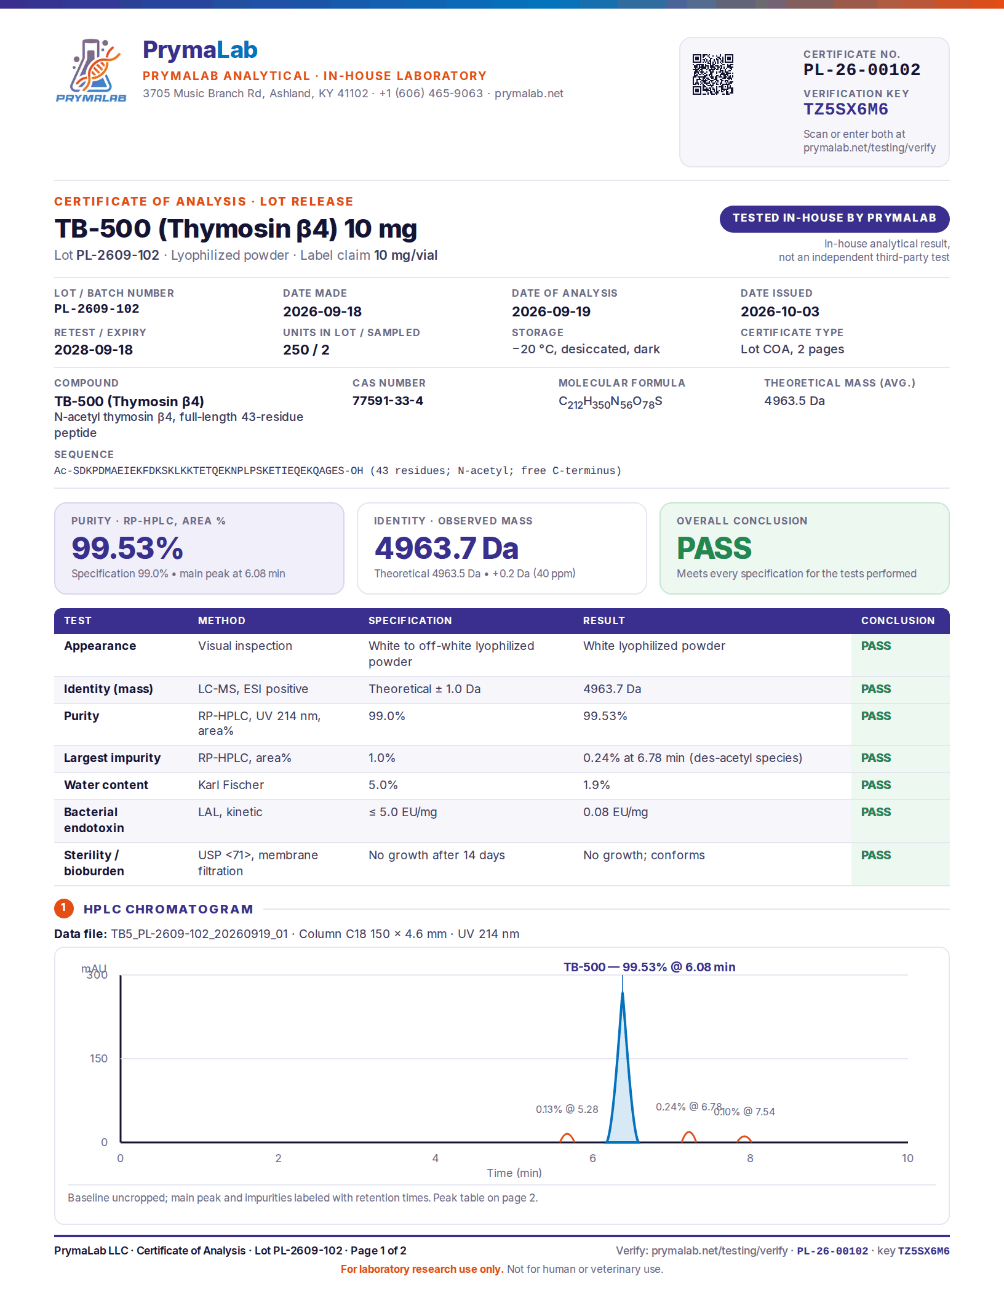The width and height of the screenshot is (1004, 1300).
Task: Click the 4963.7 Da observed mass card
Action: (502, 548)
